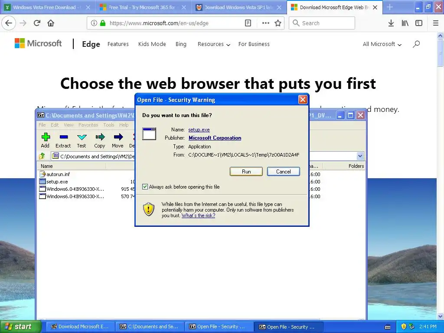Click Copy icon in 7-Zip toolbar
Screen dimensions: 444x333
100,140
